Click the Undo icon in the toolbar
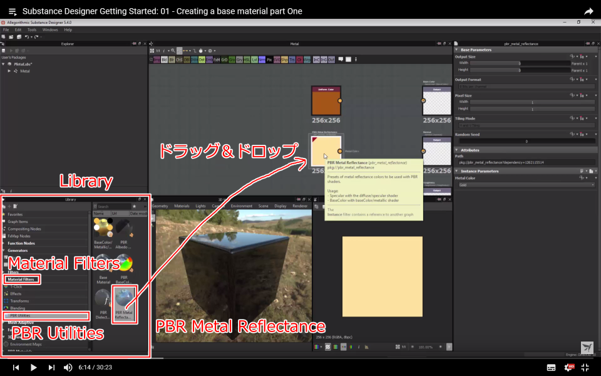This screenshot has width=601, height=376. pos(27,37)
